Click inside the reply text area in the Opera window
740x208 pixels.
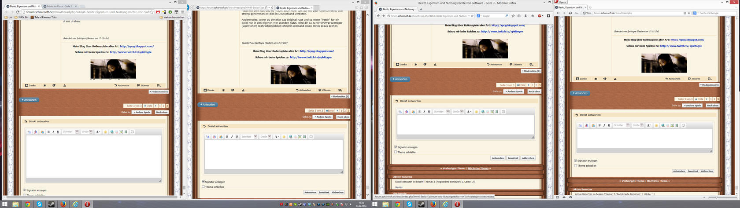(x=644, y=139)
